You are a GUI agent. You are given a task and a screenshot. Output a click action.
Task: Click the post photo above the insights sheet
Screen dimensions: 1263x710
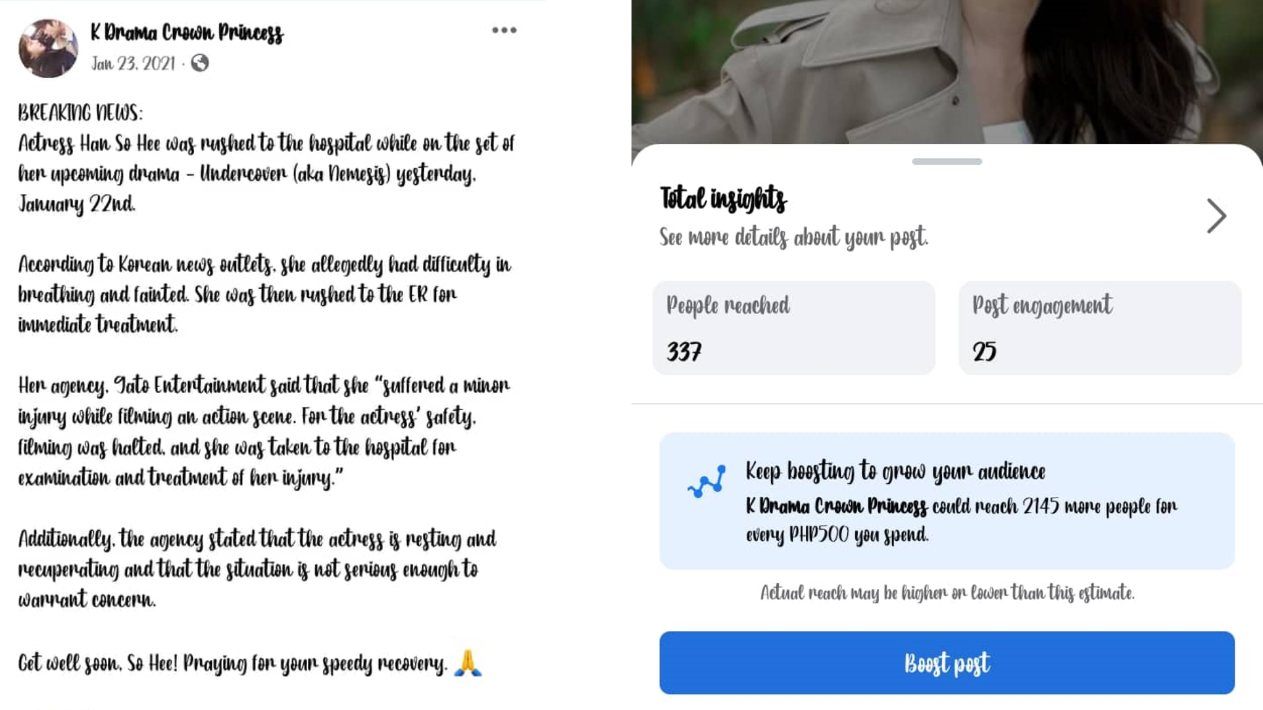click(x=947, y=71)
